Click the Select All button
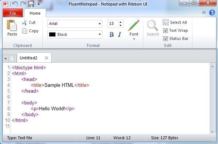 coord(175,22)
